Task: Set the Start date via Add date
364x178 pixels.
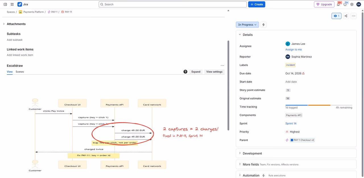Action: click(x=291, y=82)
